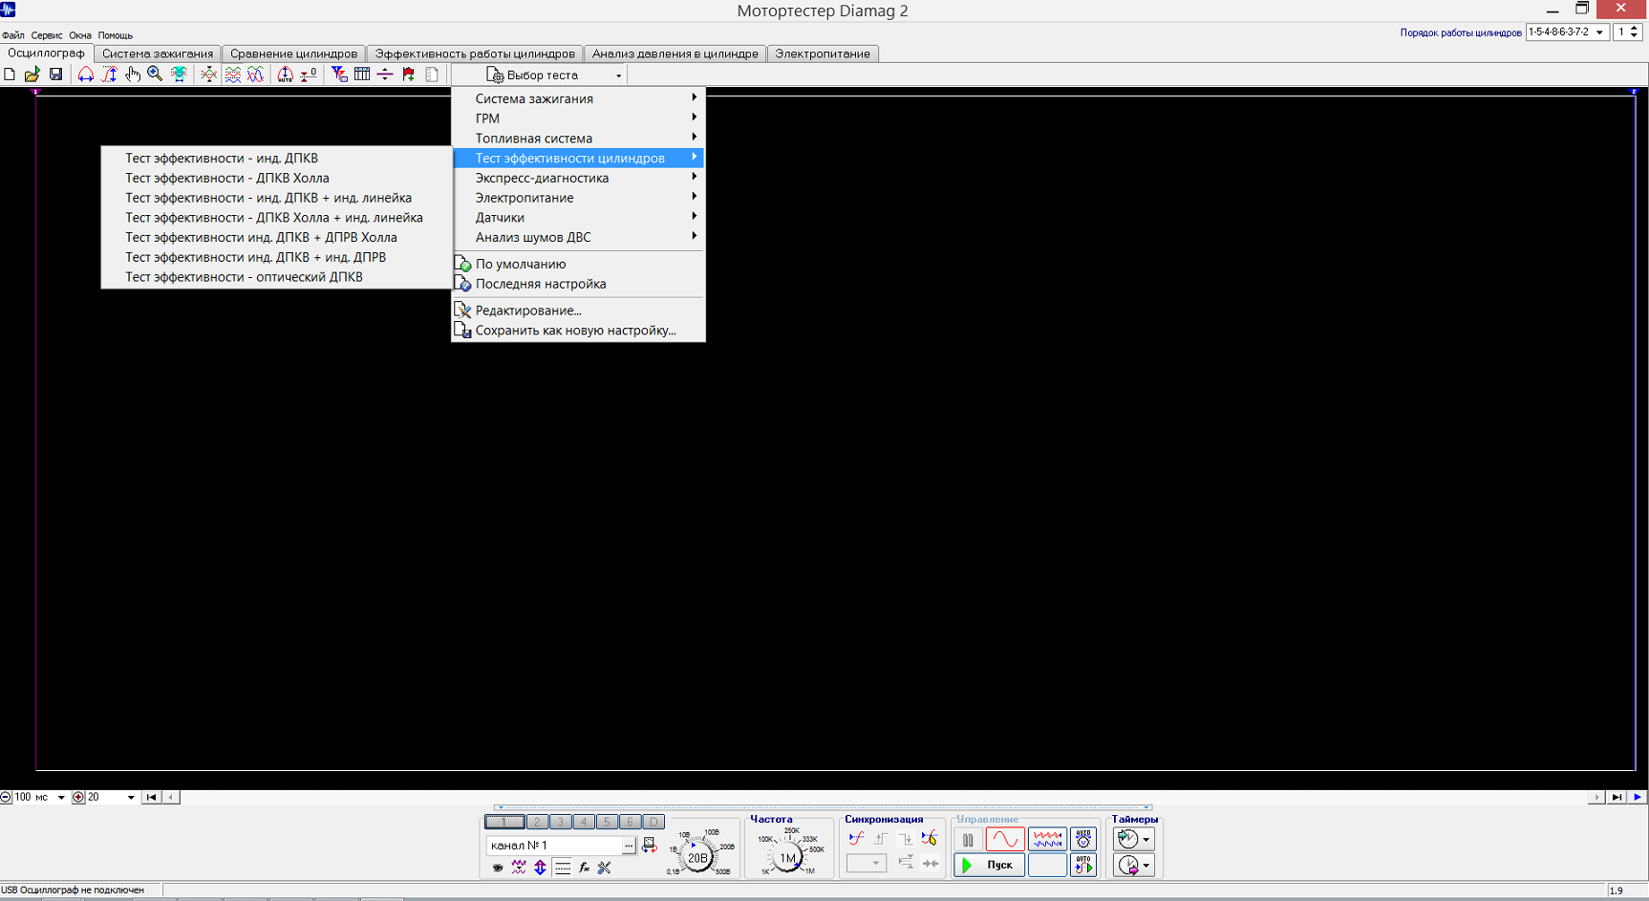Click the open folder toolbar icon
The image size is (1649, 901).
pos(32,75)
